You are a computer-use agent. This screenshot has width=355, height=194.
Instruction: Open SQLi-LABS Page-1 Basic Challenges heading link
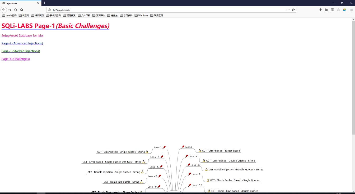pyautogui.click(x=55, y=26)
